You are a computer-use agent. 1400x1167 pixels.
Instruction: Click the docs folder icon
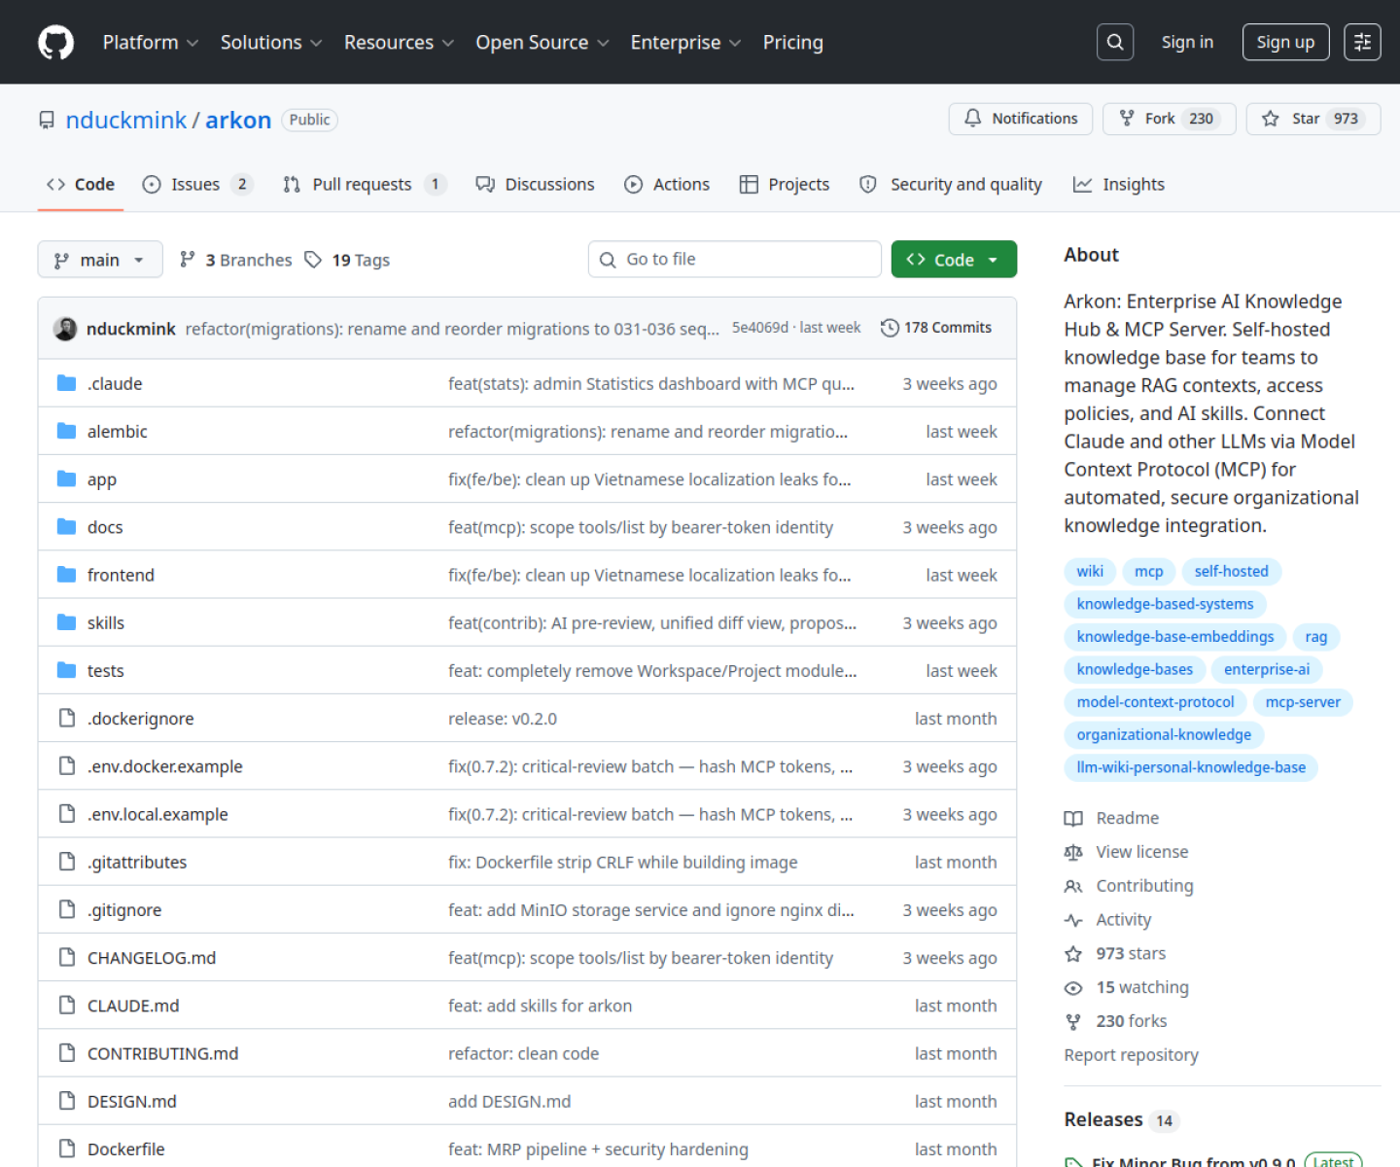(66, 526)
